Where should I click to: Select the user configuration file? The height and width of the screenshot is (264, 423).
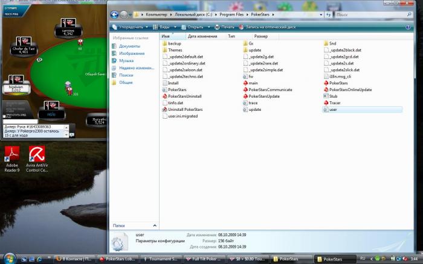(362, 110)
